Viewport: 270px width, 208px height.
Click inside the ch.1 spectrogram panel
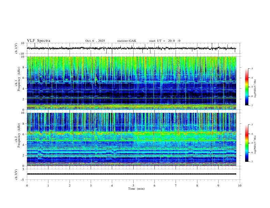(x=131, y=83)
